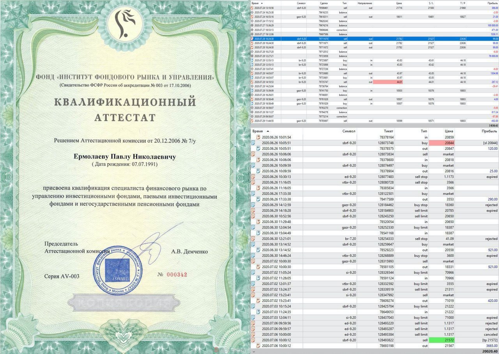Click the profit value 1304.98

[x=494, y=73]
